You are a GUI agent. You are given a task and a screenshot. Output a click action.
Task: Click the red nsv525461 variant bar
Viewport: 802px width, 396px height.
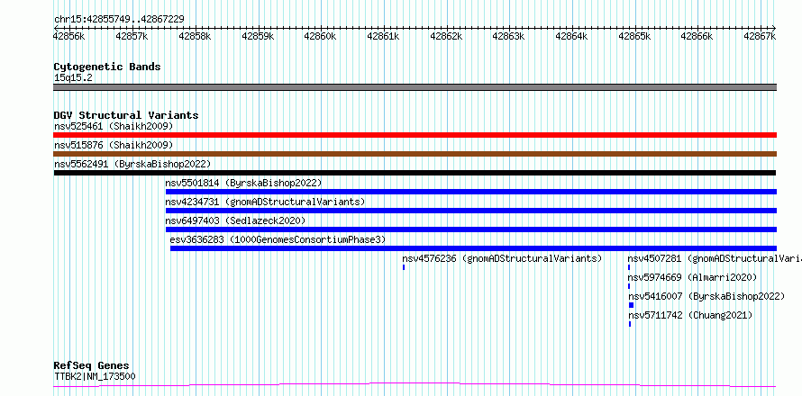(x=415, y=135)
